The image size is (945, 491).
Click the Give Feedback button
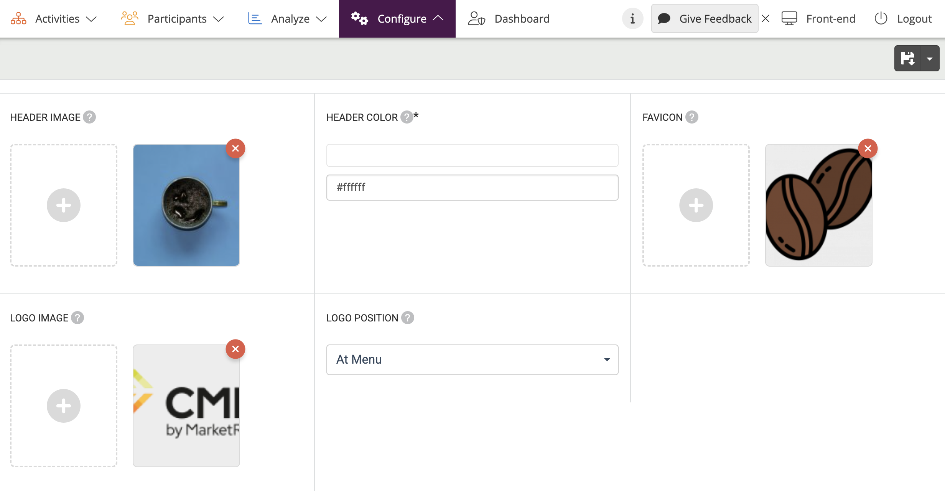click(x=705, y=18)
